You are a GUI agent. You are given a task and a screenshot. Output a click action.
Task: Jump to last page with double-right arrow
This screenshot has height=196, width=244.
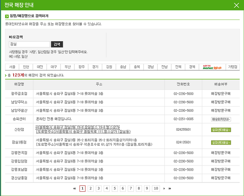click(170, 189)
